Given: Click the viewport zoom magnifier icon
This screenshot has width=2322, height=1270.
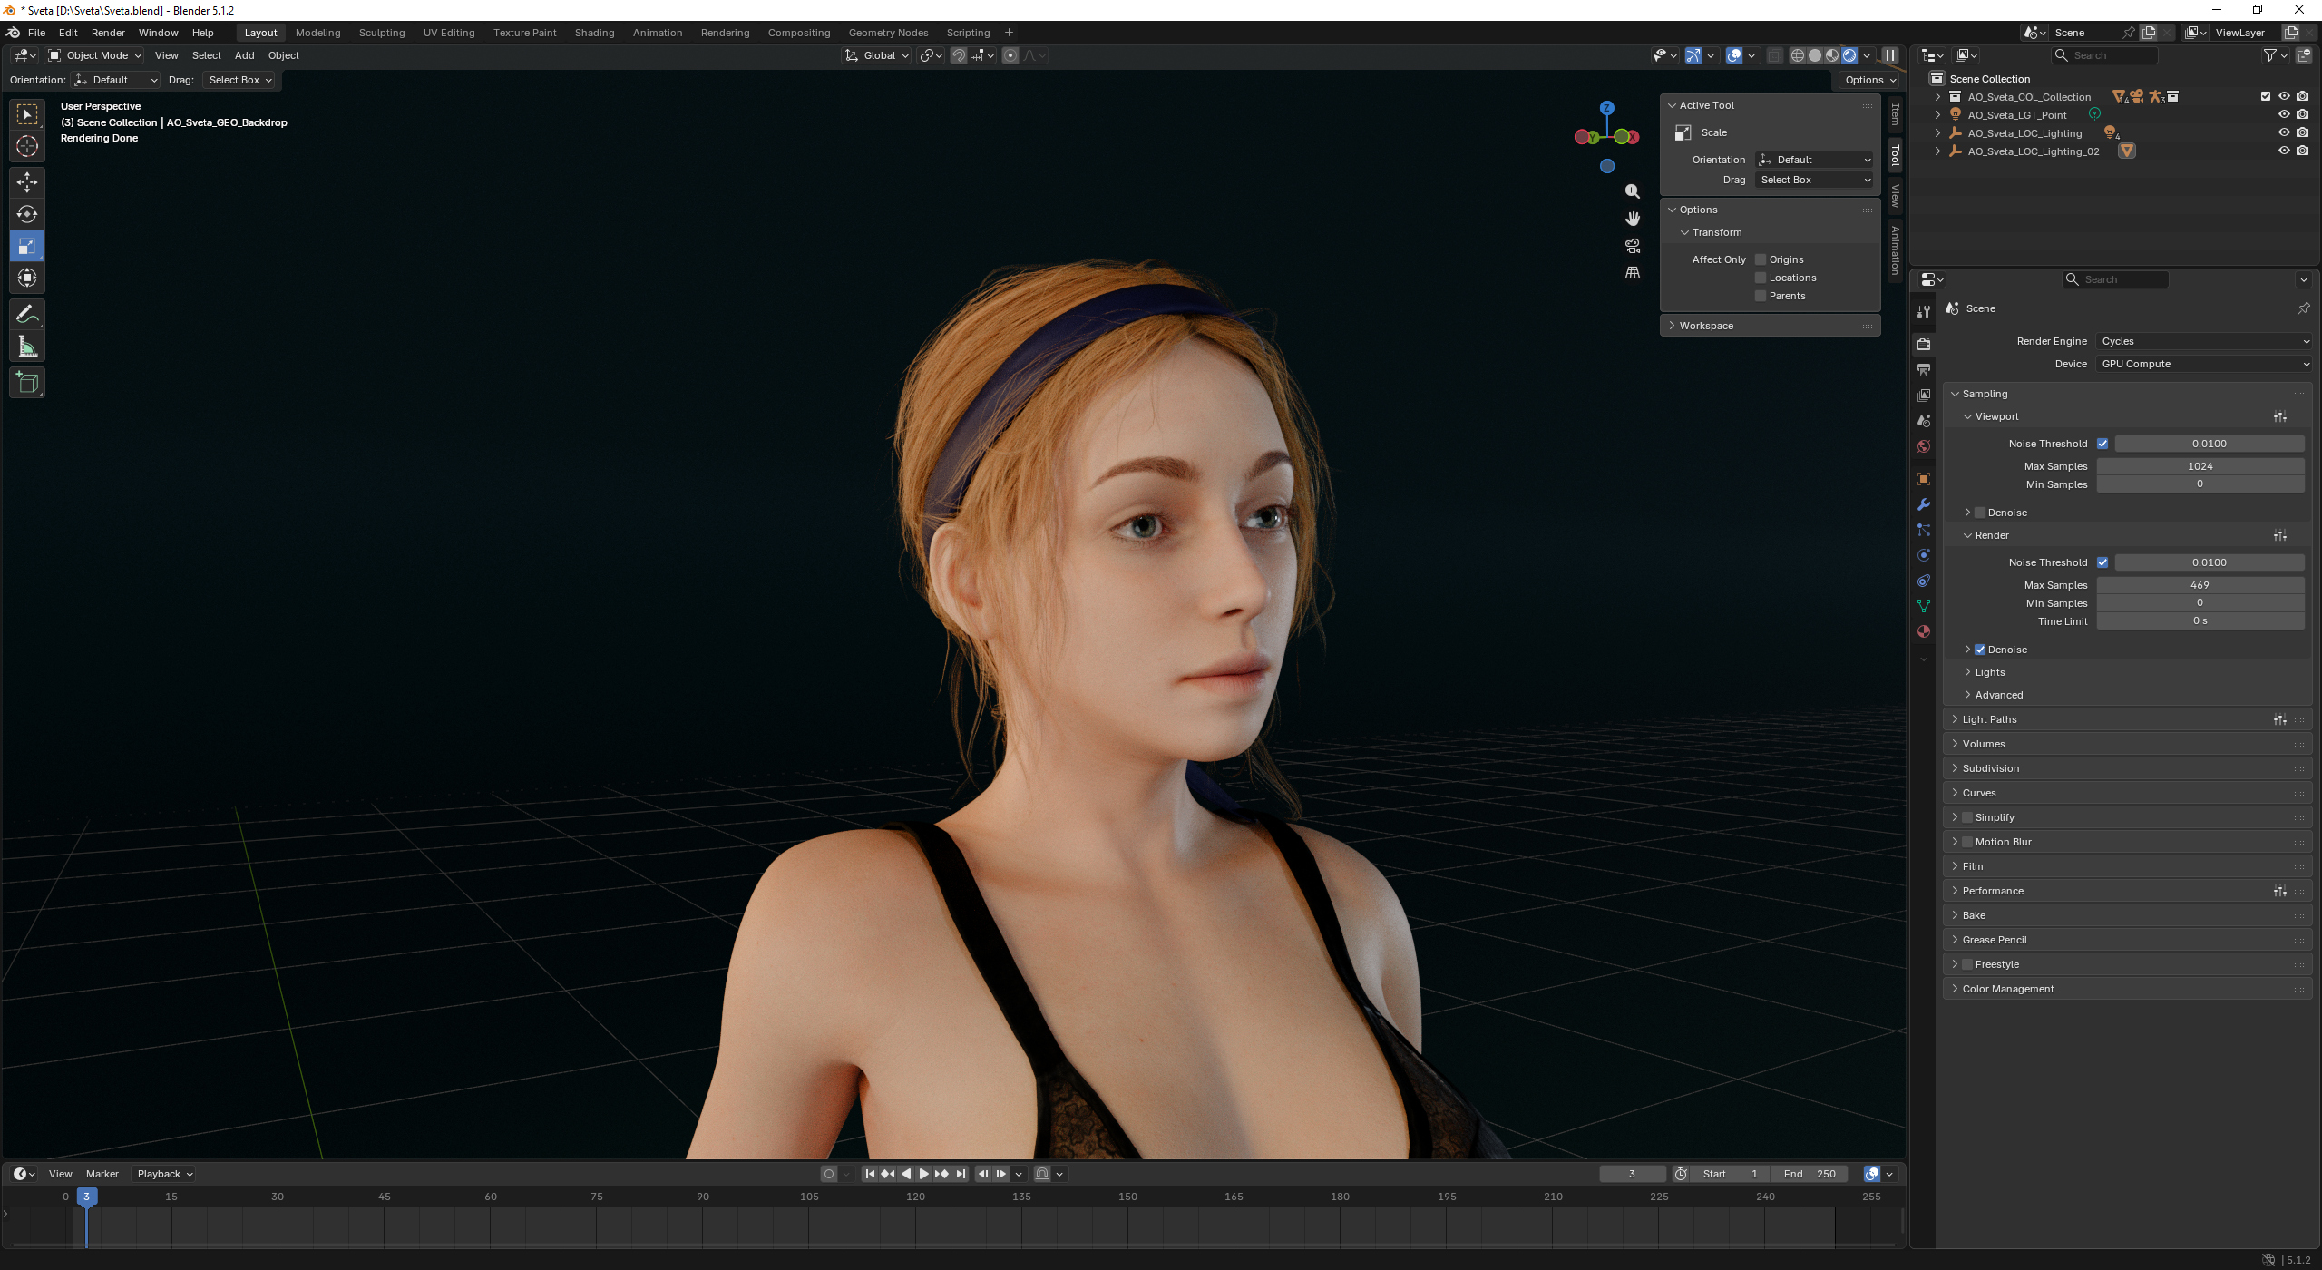Looking at the screenshot, I should [x=1633, y=191].
